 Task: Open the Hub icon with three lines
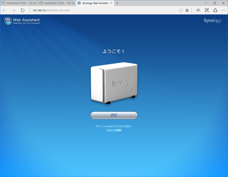[198, 10]
